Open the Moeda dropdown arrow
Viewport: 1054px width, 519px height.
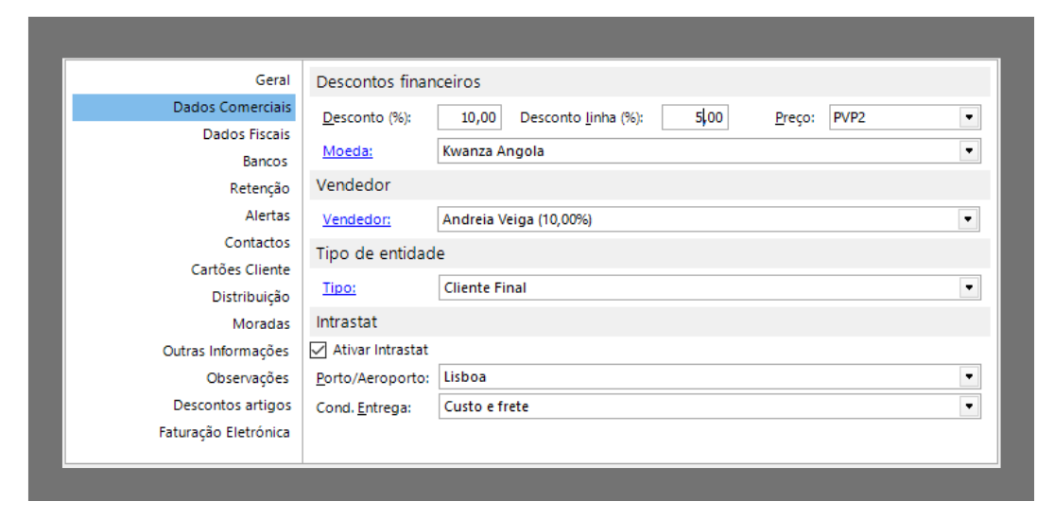[968, 151]
